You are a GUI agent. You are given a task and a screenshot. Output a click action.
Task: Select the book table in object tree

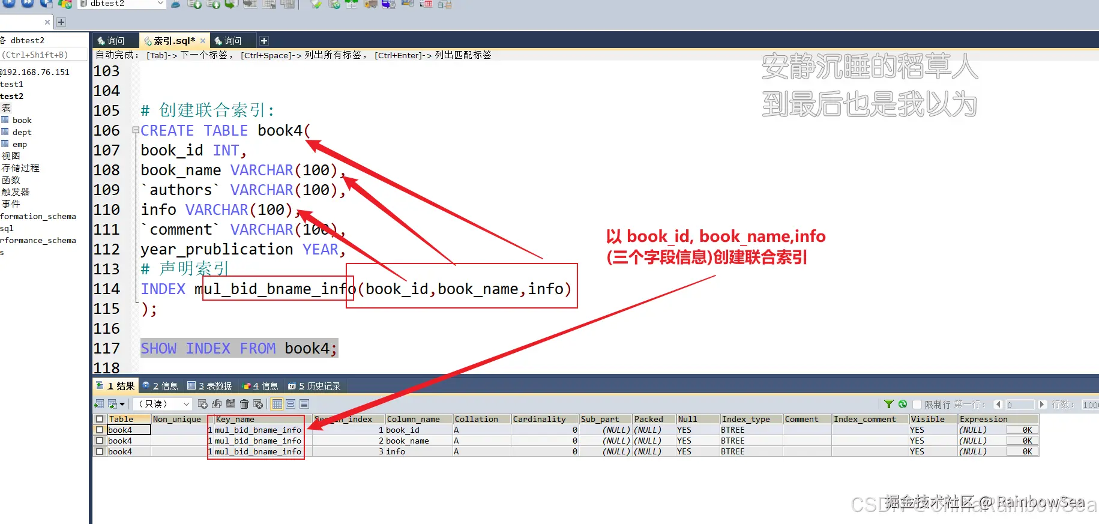point(22,120)
